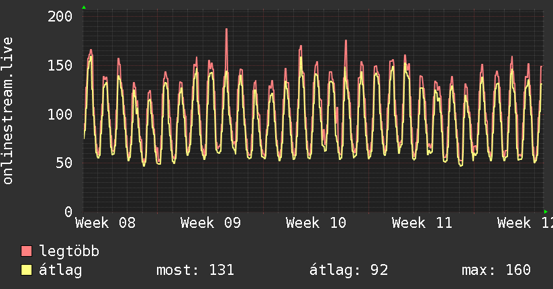Click the onlinestream.live vertical axis title

point(9,111)
